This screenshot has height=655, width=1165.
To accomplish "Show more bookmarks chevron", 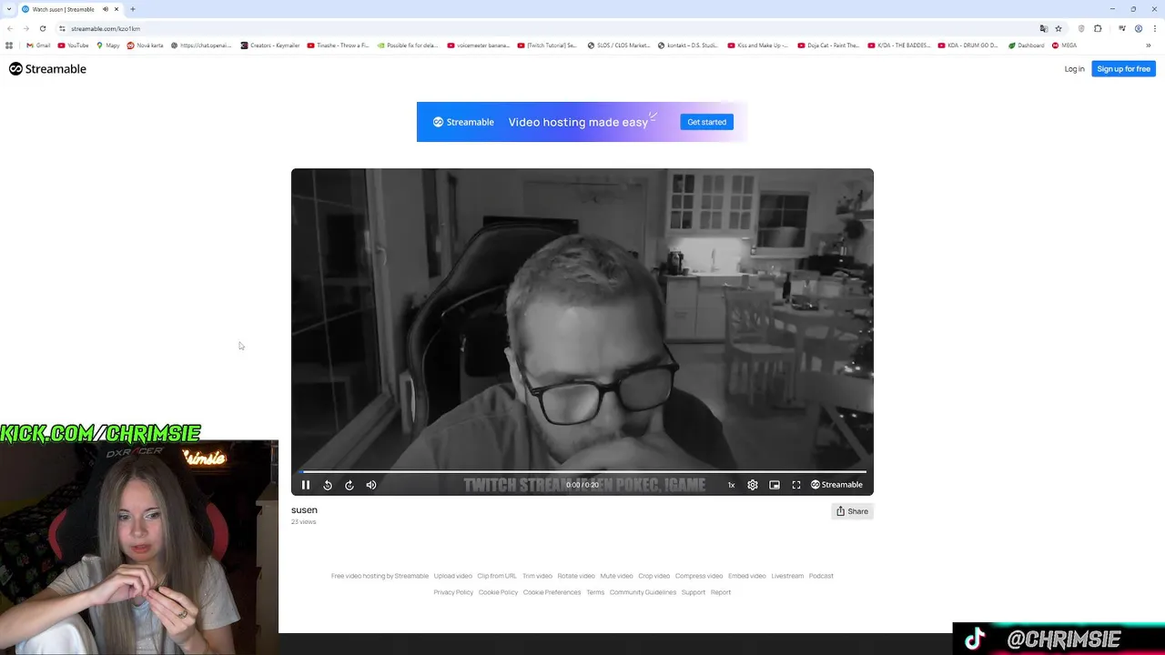I will (1149, 45).
